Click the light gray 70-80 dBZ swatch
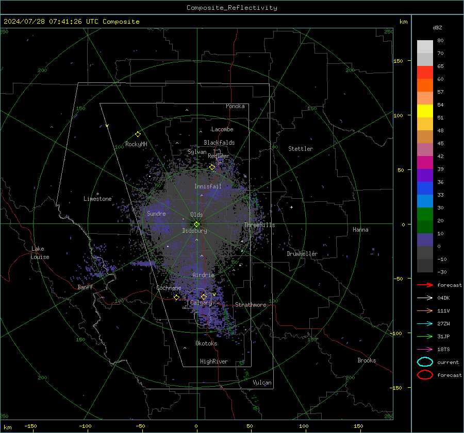 pos(425,46)
